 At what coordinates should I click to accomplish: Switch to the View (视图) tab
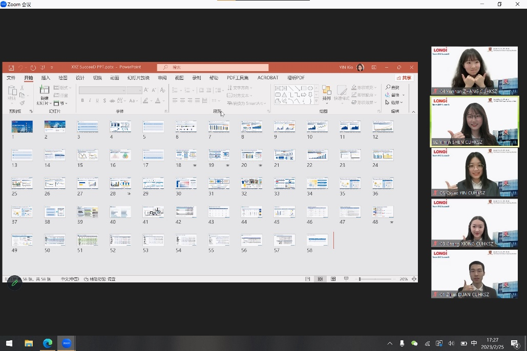tap(179, 78)
